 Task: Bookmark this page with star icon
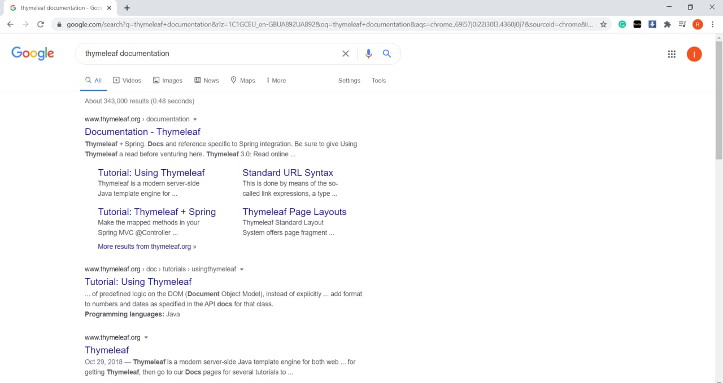coord(603,24)
